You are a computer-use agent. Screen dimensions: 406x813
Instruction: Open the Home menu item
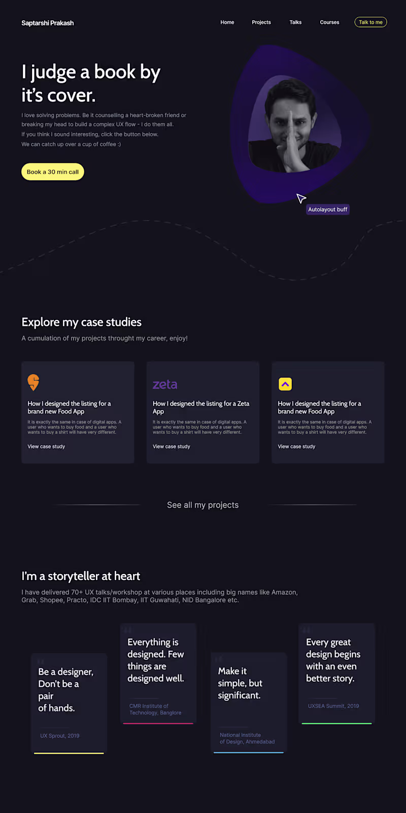(x=227, y=22)
